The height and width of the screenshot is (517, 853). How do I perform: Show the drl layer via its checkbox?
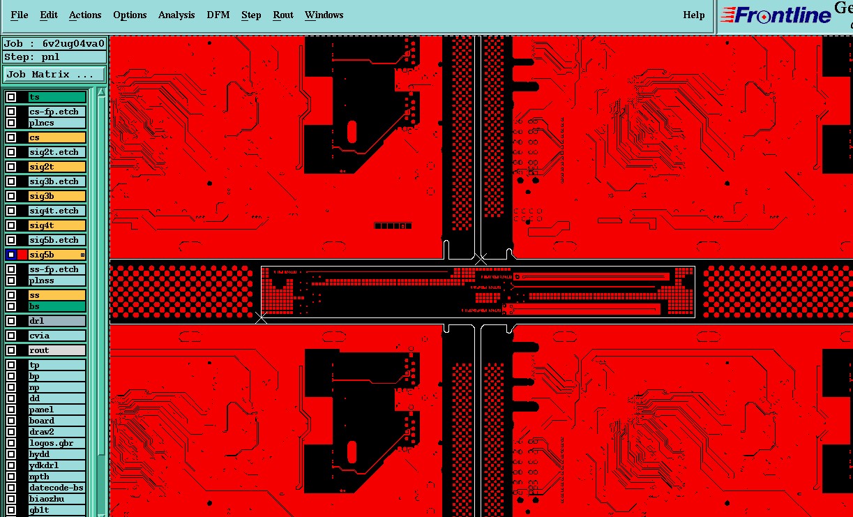[x=11, y=321]
